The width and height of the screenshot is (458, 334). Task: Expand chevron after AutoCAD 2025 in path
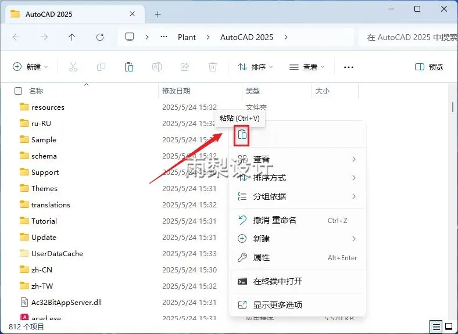tap(286, 37)
